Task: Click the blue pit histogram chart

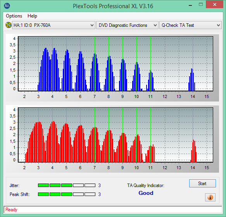Action: [116, 64]
